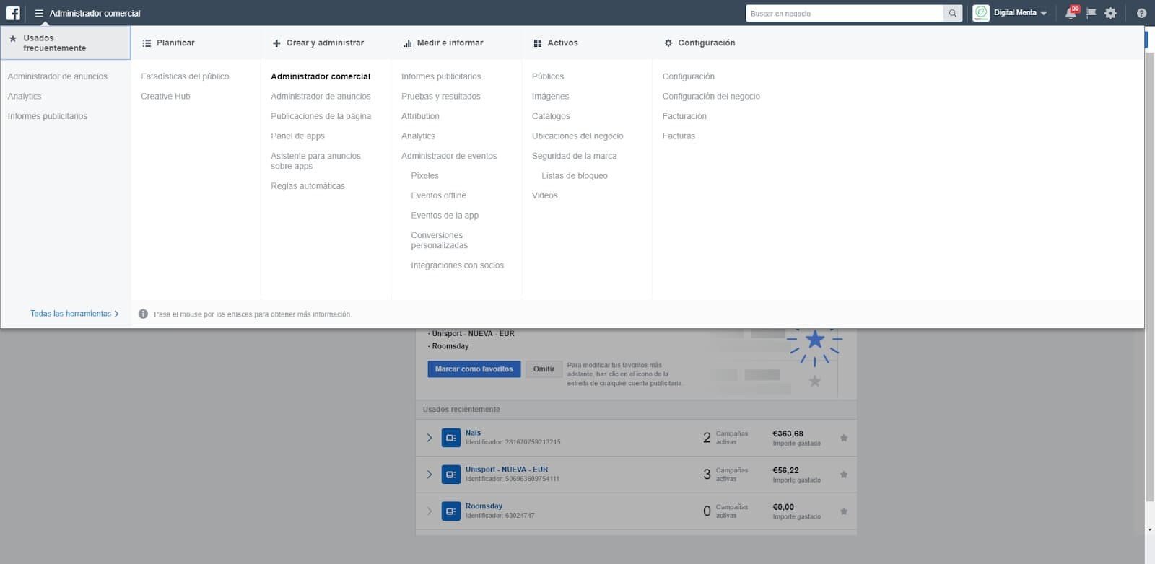Click Administrador de anuncios in frequently used

[x=58, y=76]
